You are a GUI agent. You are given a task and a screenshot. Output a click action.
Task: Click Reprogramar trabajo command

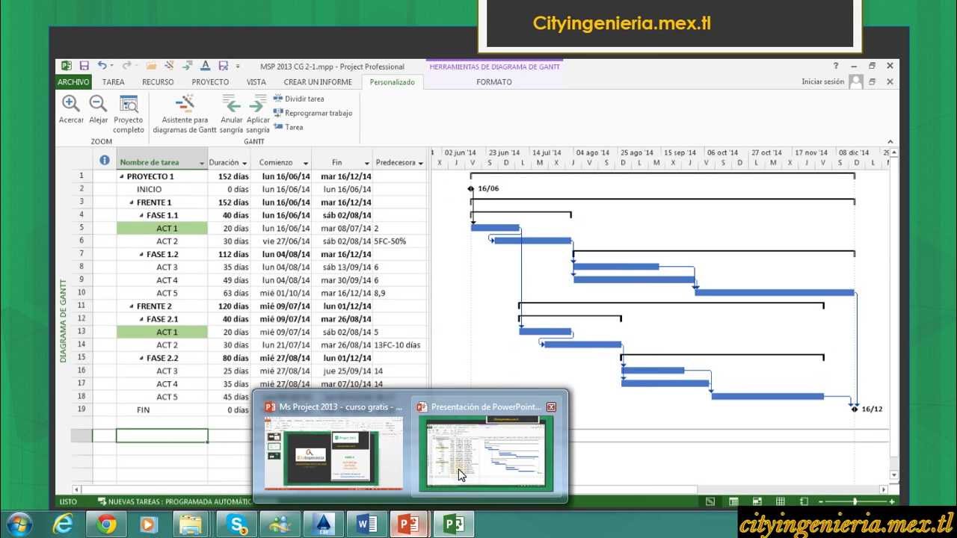pyautogui.click(x=313, y=113)
